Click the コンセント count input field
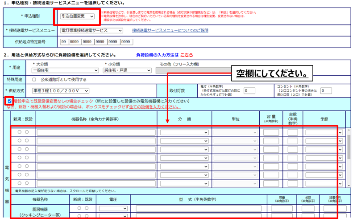The height and width of the screenshot is (219, 357). click(x=326, y=91)
